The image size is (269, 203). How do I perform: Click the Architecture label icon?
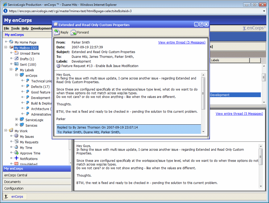(x=28, y=108)
